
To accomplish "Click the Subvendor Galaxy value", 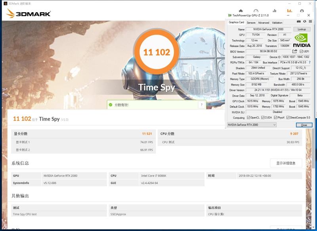I will (256, 57).
